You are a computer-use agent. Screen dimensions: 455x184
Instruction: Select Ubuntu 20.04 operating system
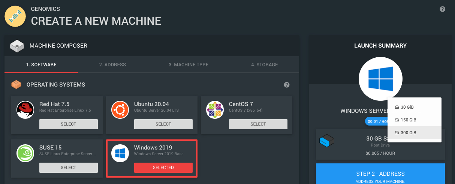[x=163, y=124]
